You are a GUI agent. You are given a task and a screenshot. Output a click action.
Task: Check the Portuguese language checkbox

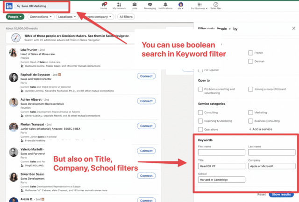point(200,70)
